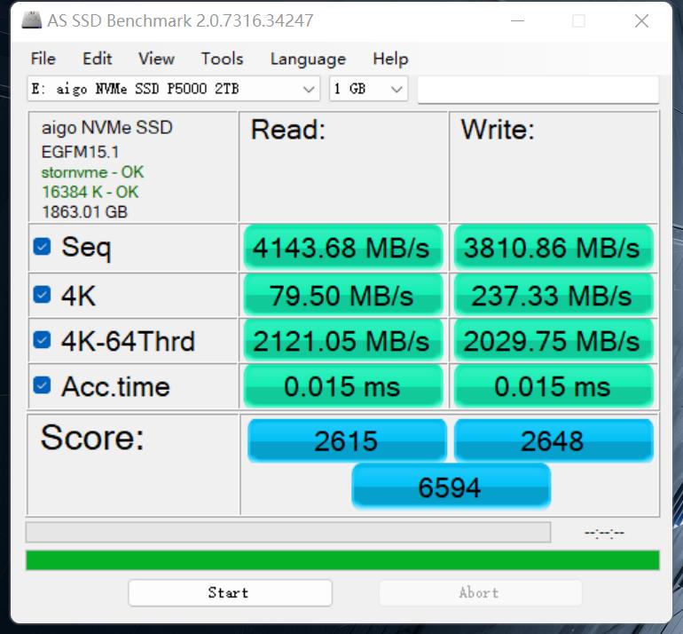Click the EGFM15.1 firmware text
The width and height of the screenshot is (683, 634).
coord(80,152)
